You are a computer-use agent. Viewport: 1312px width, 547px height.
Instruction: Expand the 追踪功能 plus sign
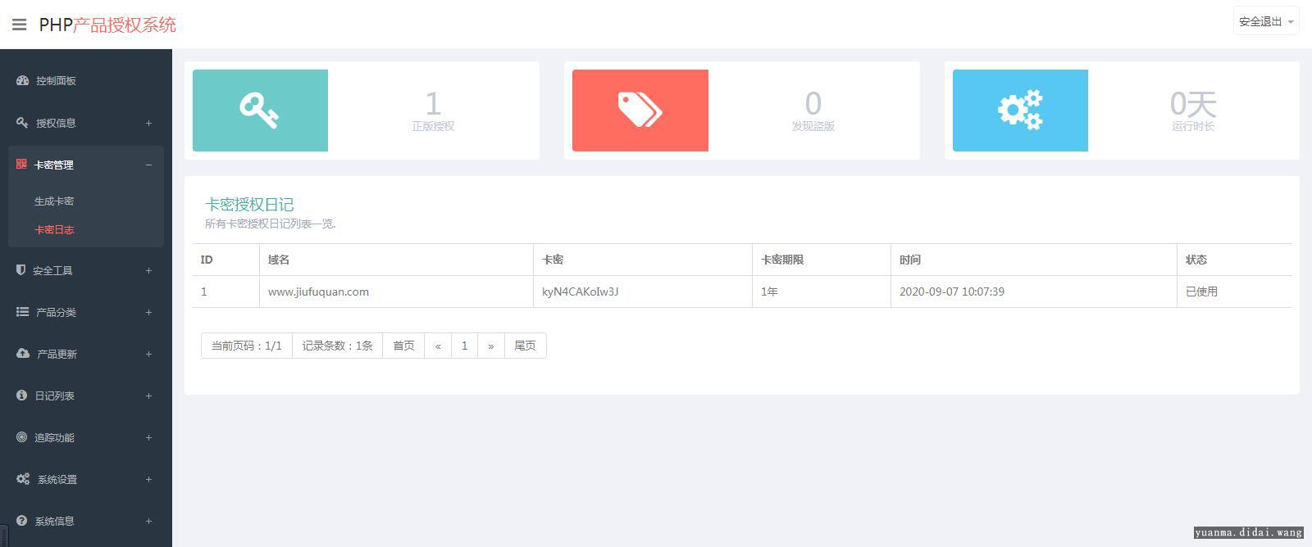pos(148,437)
